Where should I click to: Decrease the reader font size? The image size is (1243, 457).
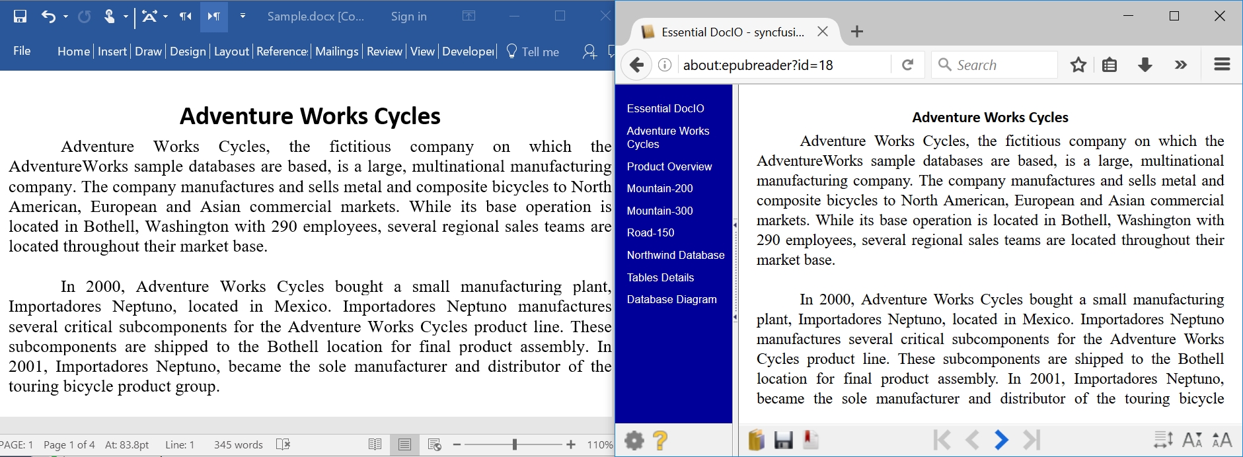pyautogui.click(x=1192, y=440)
